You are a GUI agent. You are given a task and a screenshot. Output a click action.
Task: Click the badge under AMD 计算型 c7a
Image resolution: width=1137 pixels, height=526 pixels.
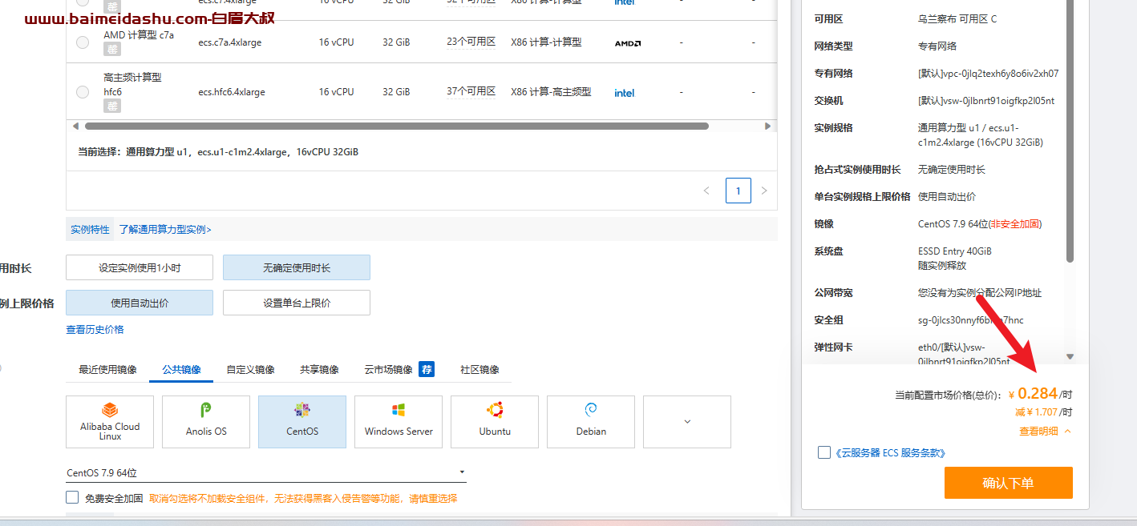pyautogui.click(x=112, y=50)
